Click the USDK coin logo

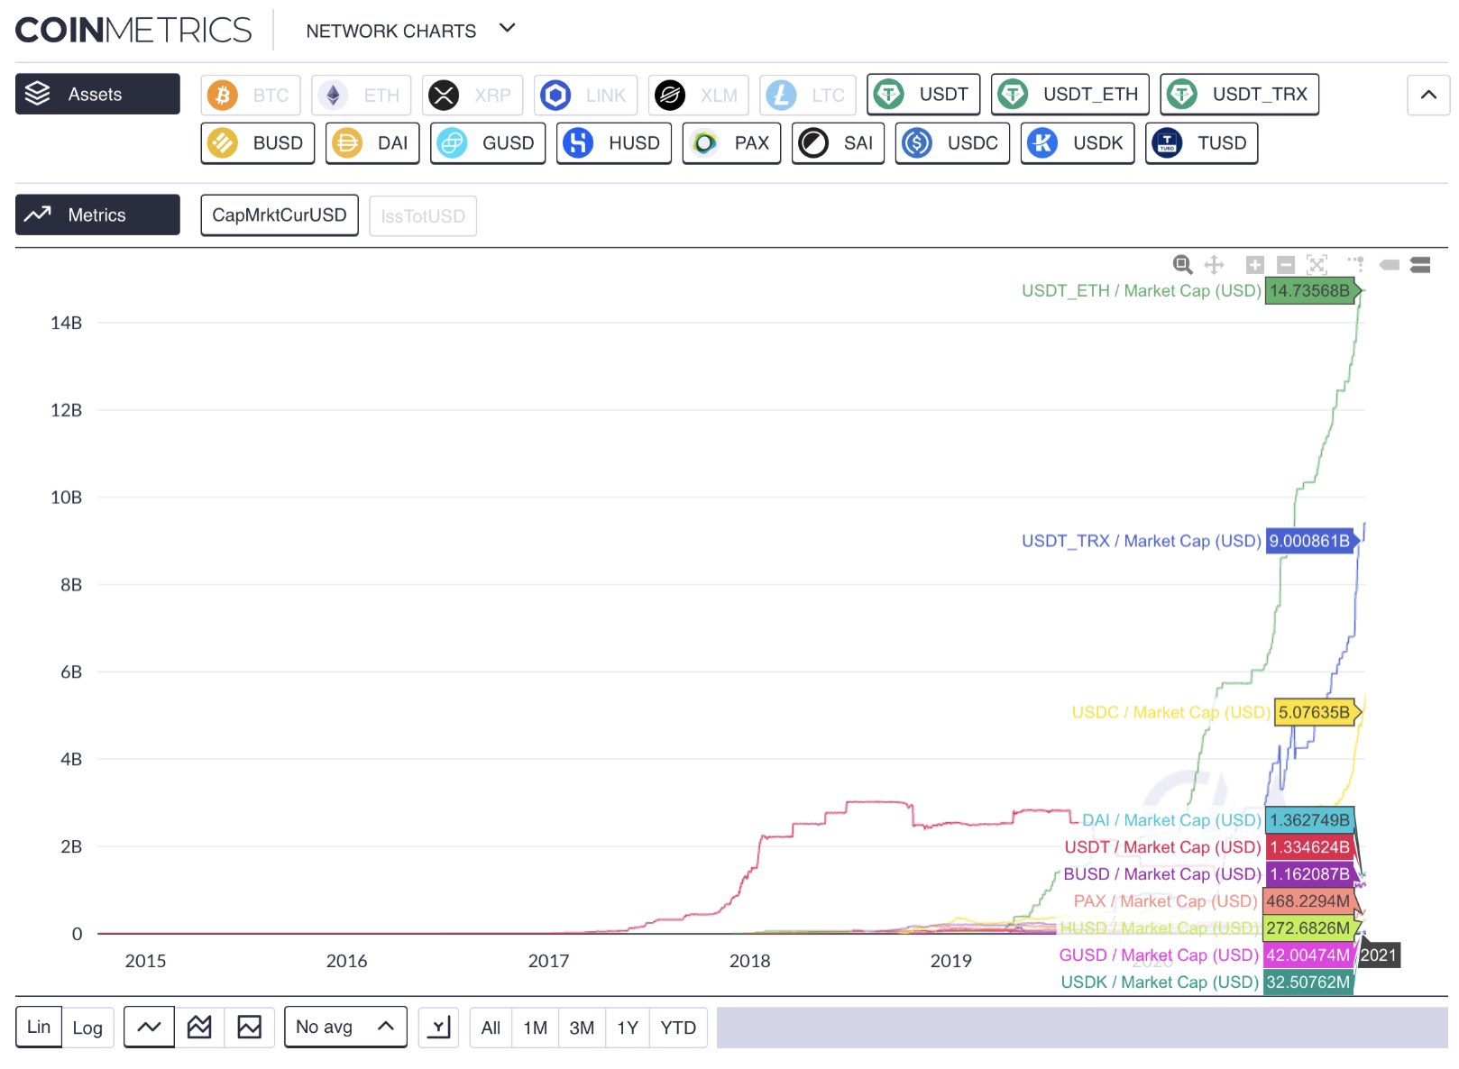[x=1042, y=142]
